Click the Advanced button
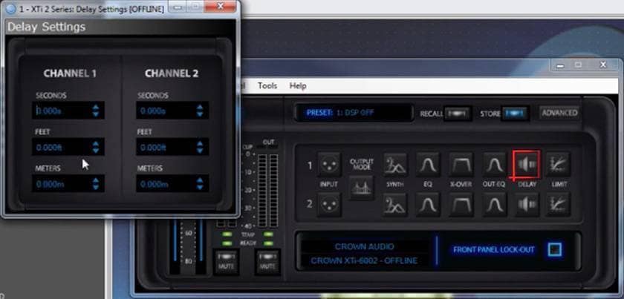The height and width of the screenshot is (299, 624). (559, 114)
